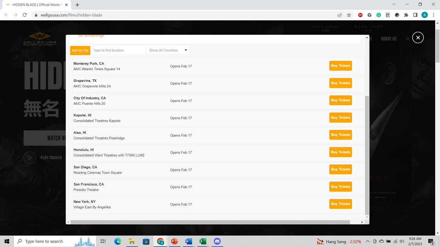Buy Tickets for Honolulu, HI
Screen dimensions: 440x247
coord(341,152)
